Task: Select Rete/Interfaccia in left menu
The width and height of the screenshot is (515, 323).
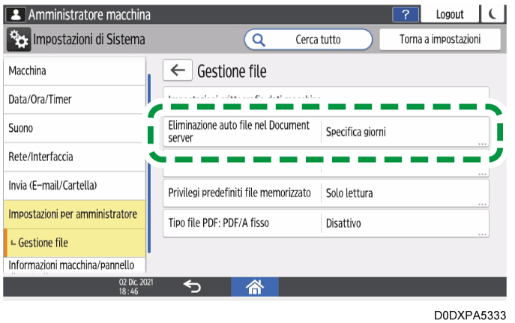Action: tap(73, 157)
